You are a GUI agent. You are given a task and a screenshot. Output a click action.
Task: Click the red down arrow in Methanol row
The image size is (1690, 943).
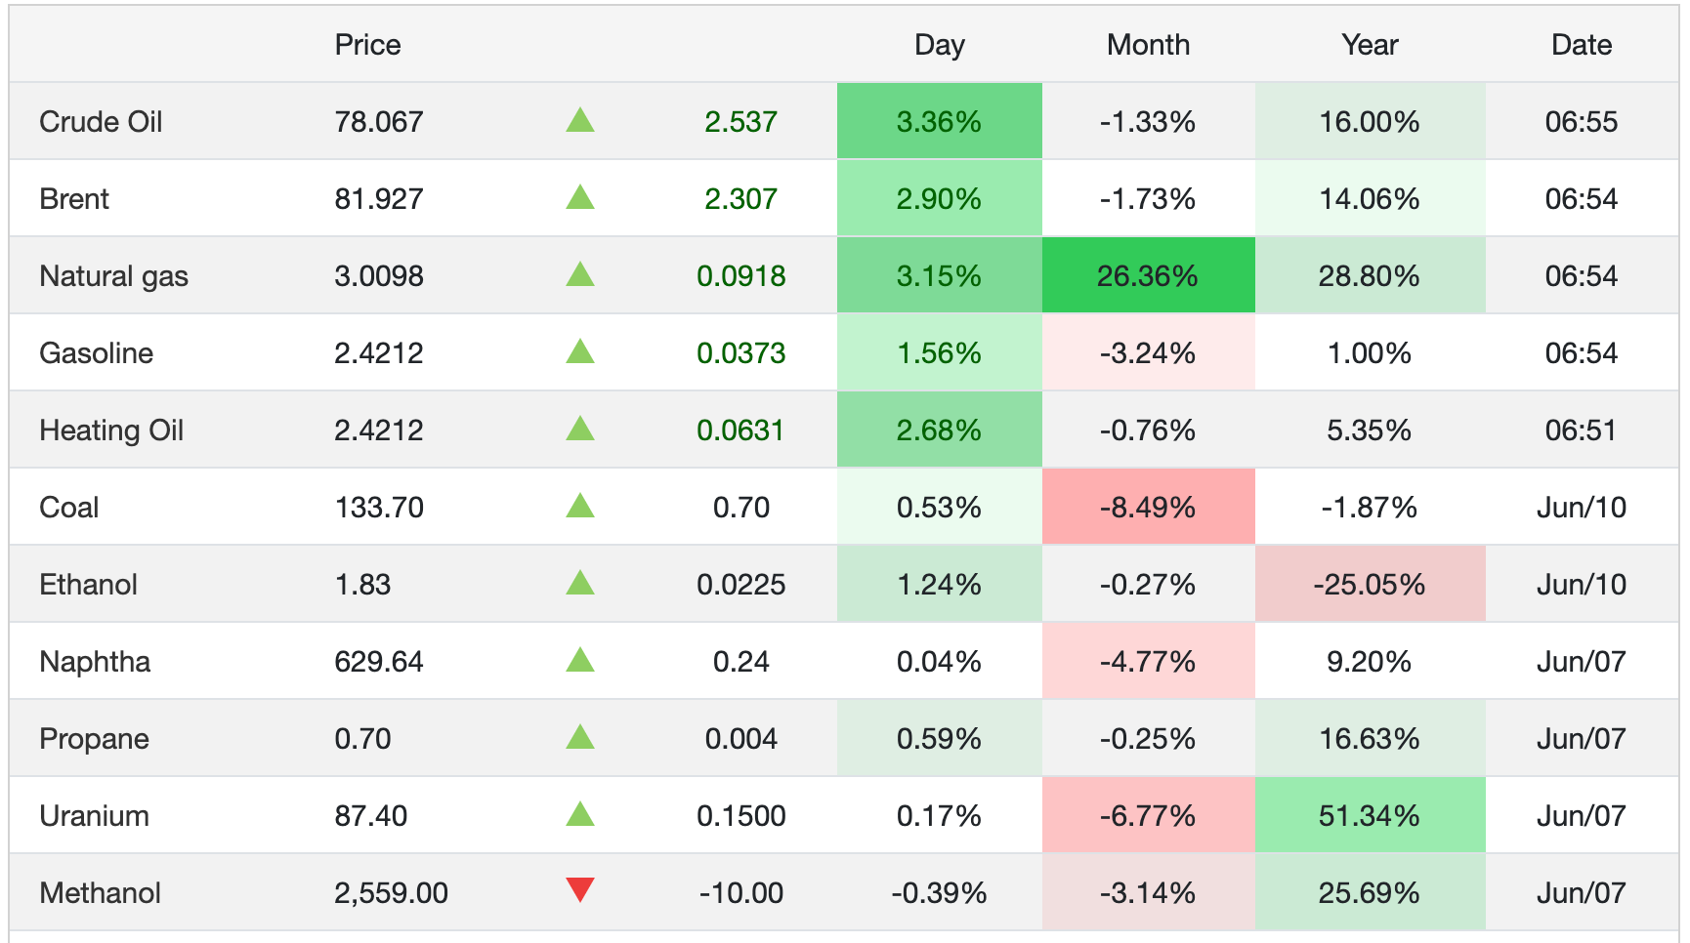[580, 890]
